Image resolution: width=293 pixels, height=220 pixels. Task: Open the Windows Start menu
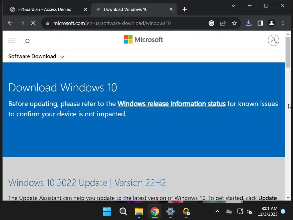[107, 212]
